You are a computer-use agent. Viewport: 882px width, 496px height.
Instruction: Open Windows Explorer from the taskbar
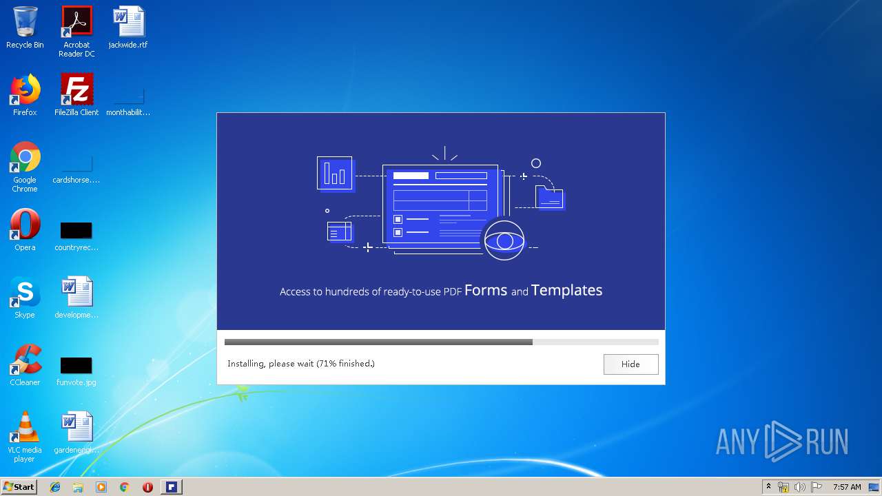(78, 487)
